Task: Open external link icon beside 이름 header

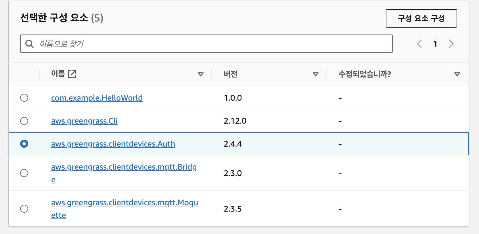Action: click(72, 74)
